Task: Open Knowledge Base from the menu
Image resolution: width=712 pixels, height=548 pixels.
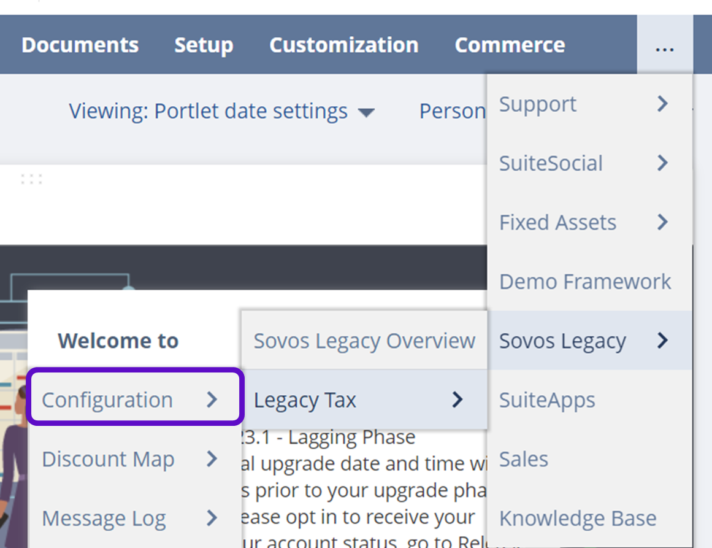Action: pos(578,519)
